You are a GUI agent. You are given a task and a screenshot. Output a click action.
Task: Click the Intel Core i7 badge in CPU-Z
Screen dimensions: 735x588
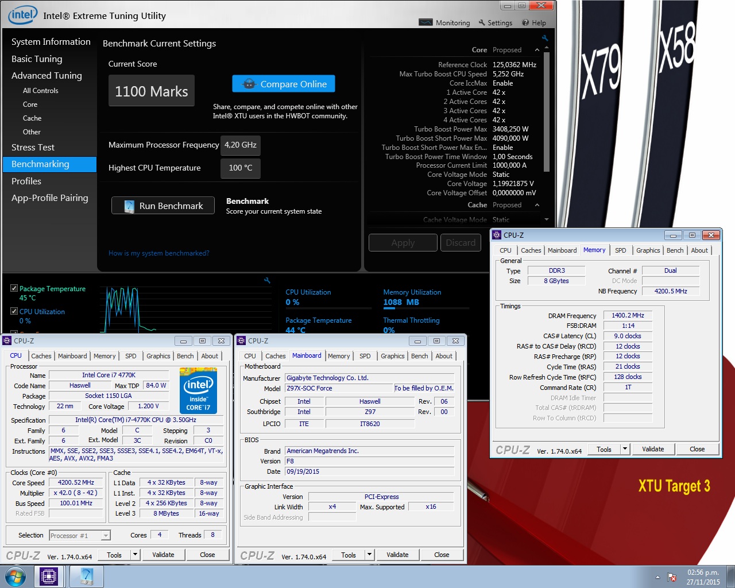point(198,391)
